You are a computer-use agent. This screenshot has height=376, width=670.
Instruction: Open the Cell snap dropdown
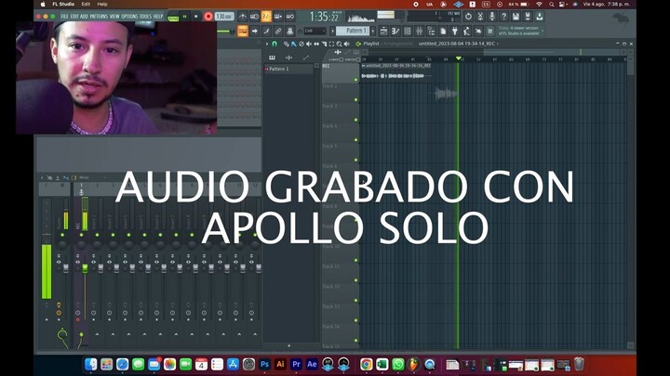tap(315, 31)
